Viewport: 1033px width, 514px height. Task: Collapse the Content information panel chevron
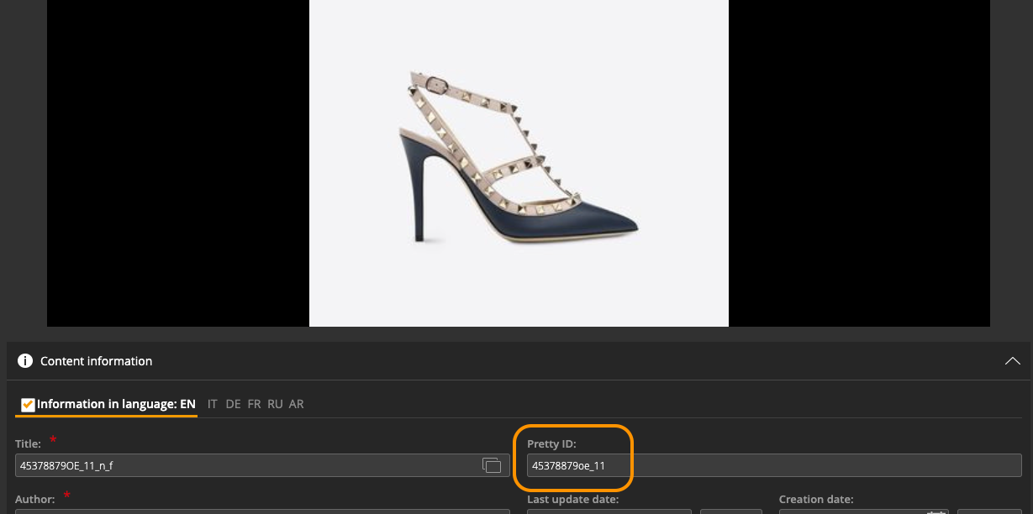[x=1013, y=361]
